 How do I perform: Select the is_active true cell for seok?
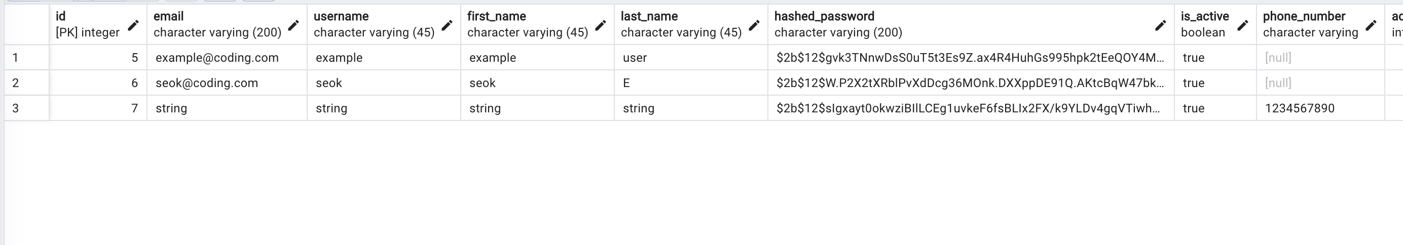1215,83
